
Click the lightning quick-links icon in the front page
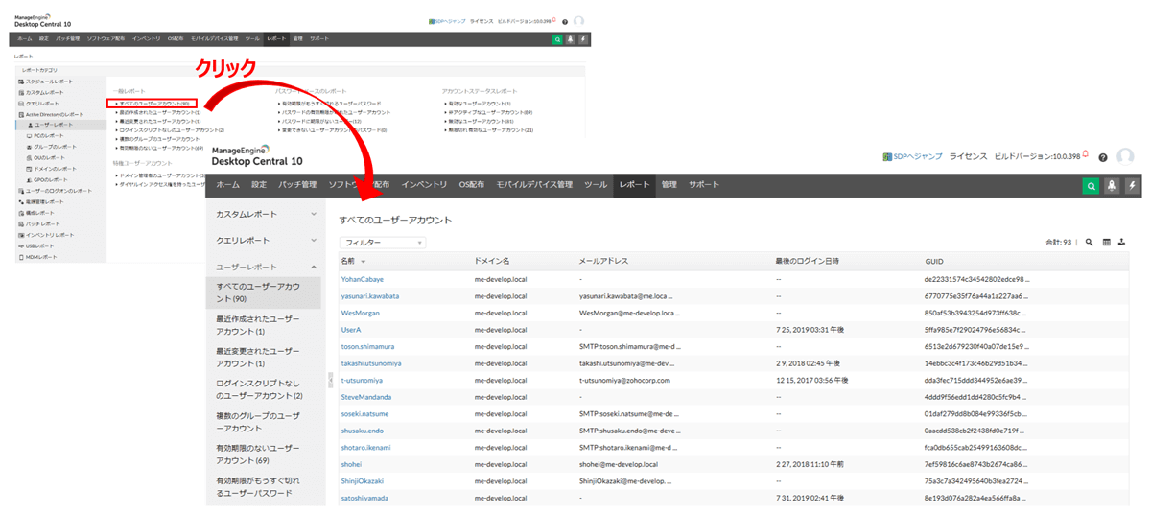pos(1133,186)
